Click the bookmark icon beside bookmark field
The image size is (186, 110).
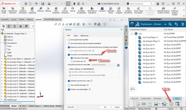[x=118, y=65]
